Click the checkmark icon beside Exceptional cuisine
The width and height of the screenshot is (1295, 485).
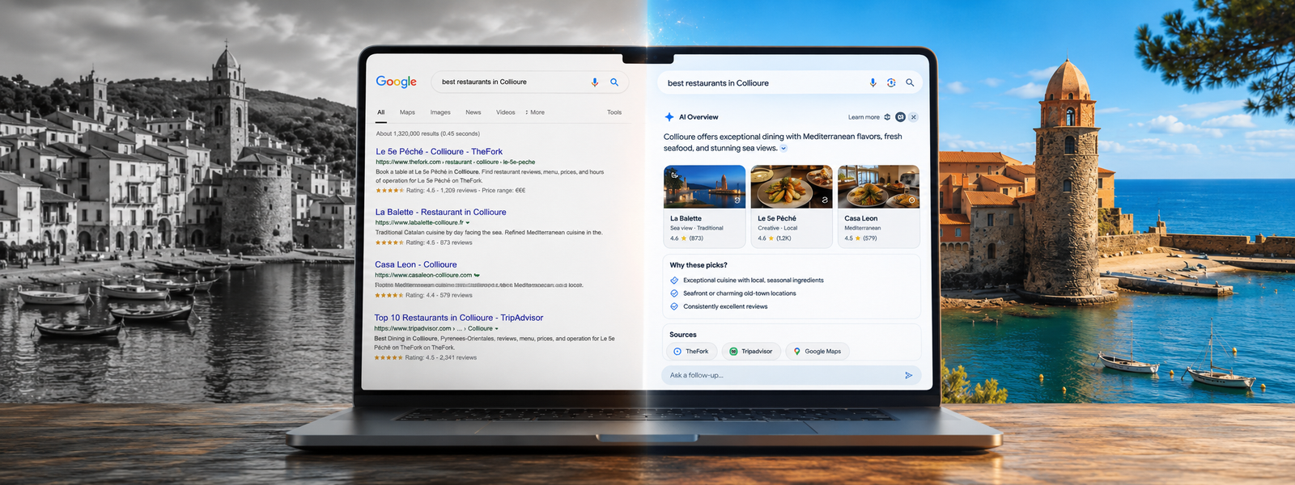pyautogui.click(x=674, y=280)
